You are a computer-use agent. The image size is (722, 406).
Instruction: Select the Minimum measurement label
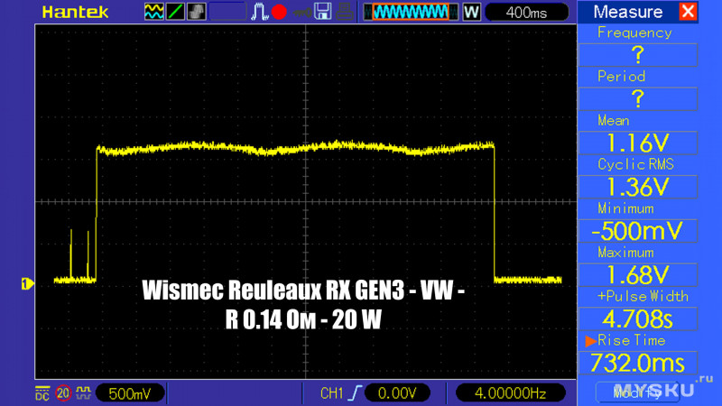tap(625, 208)
